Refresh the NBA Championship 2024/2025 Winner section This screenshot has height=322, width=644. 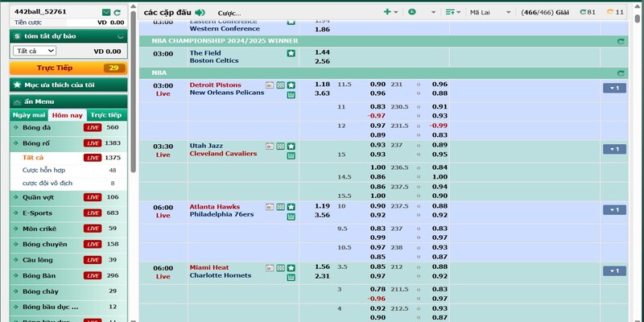click(621, 41)
